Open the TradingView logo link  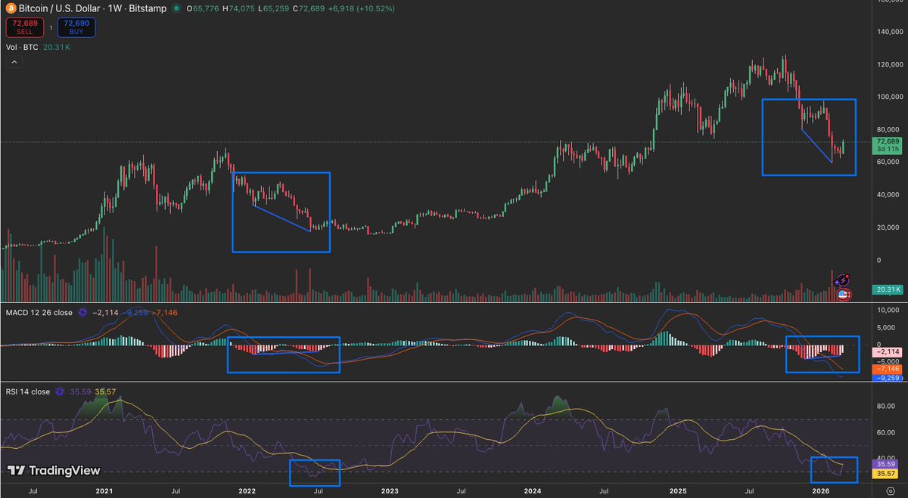tap(54, 471)
